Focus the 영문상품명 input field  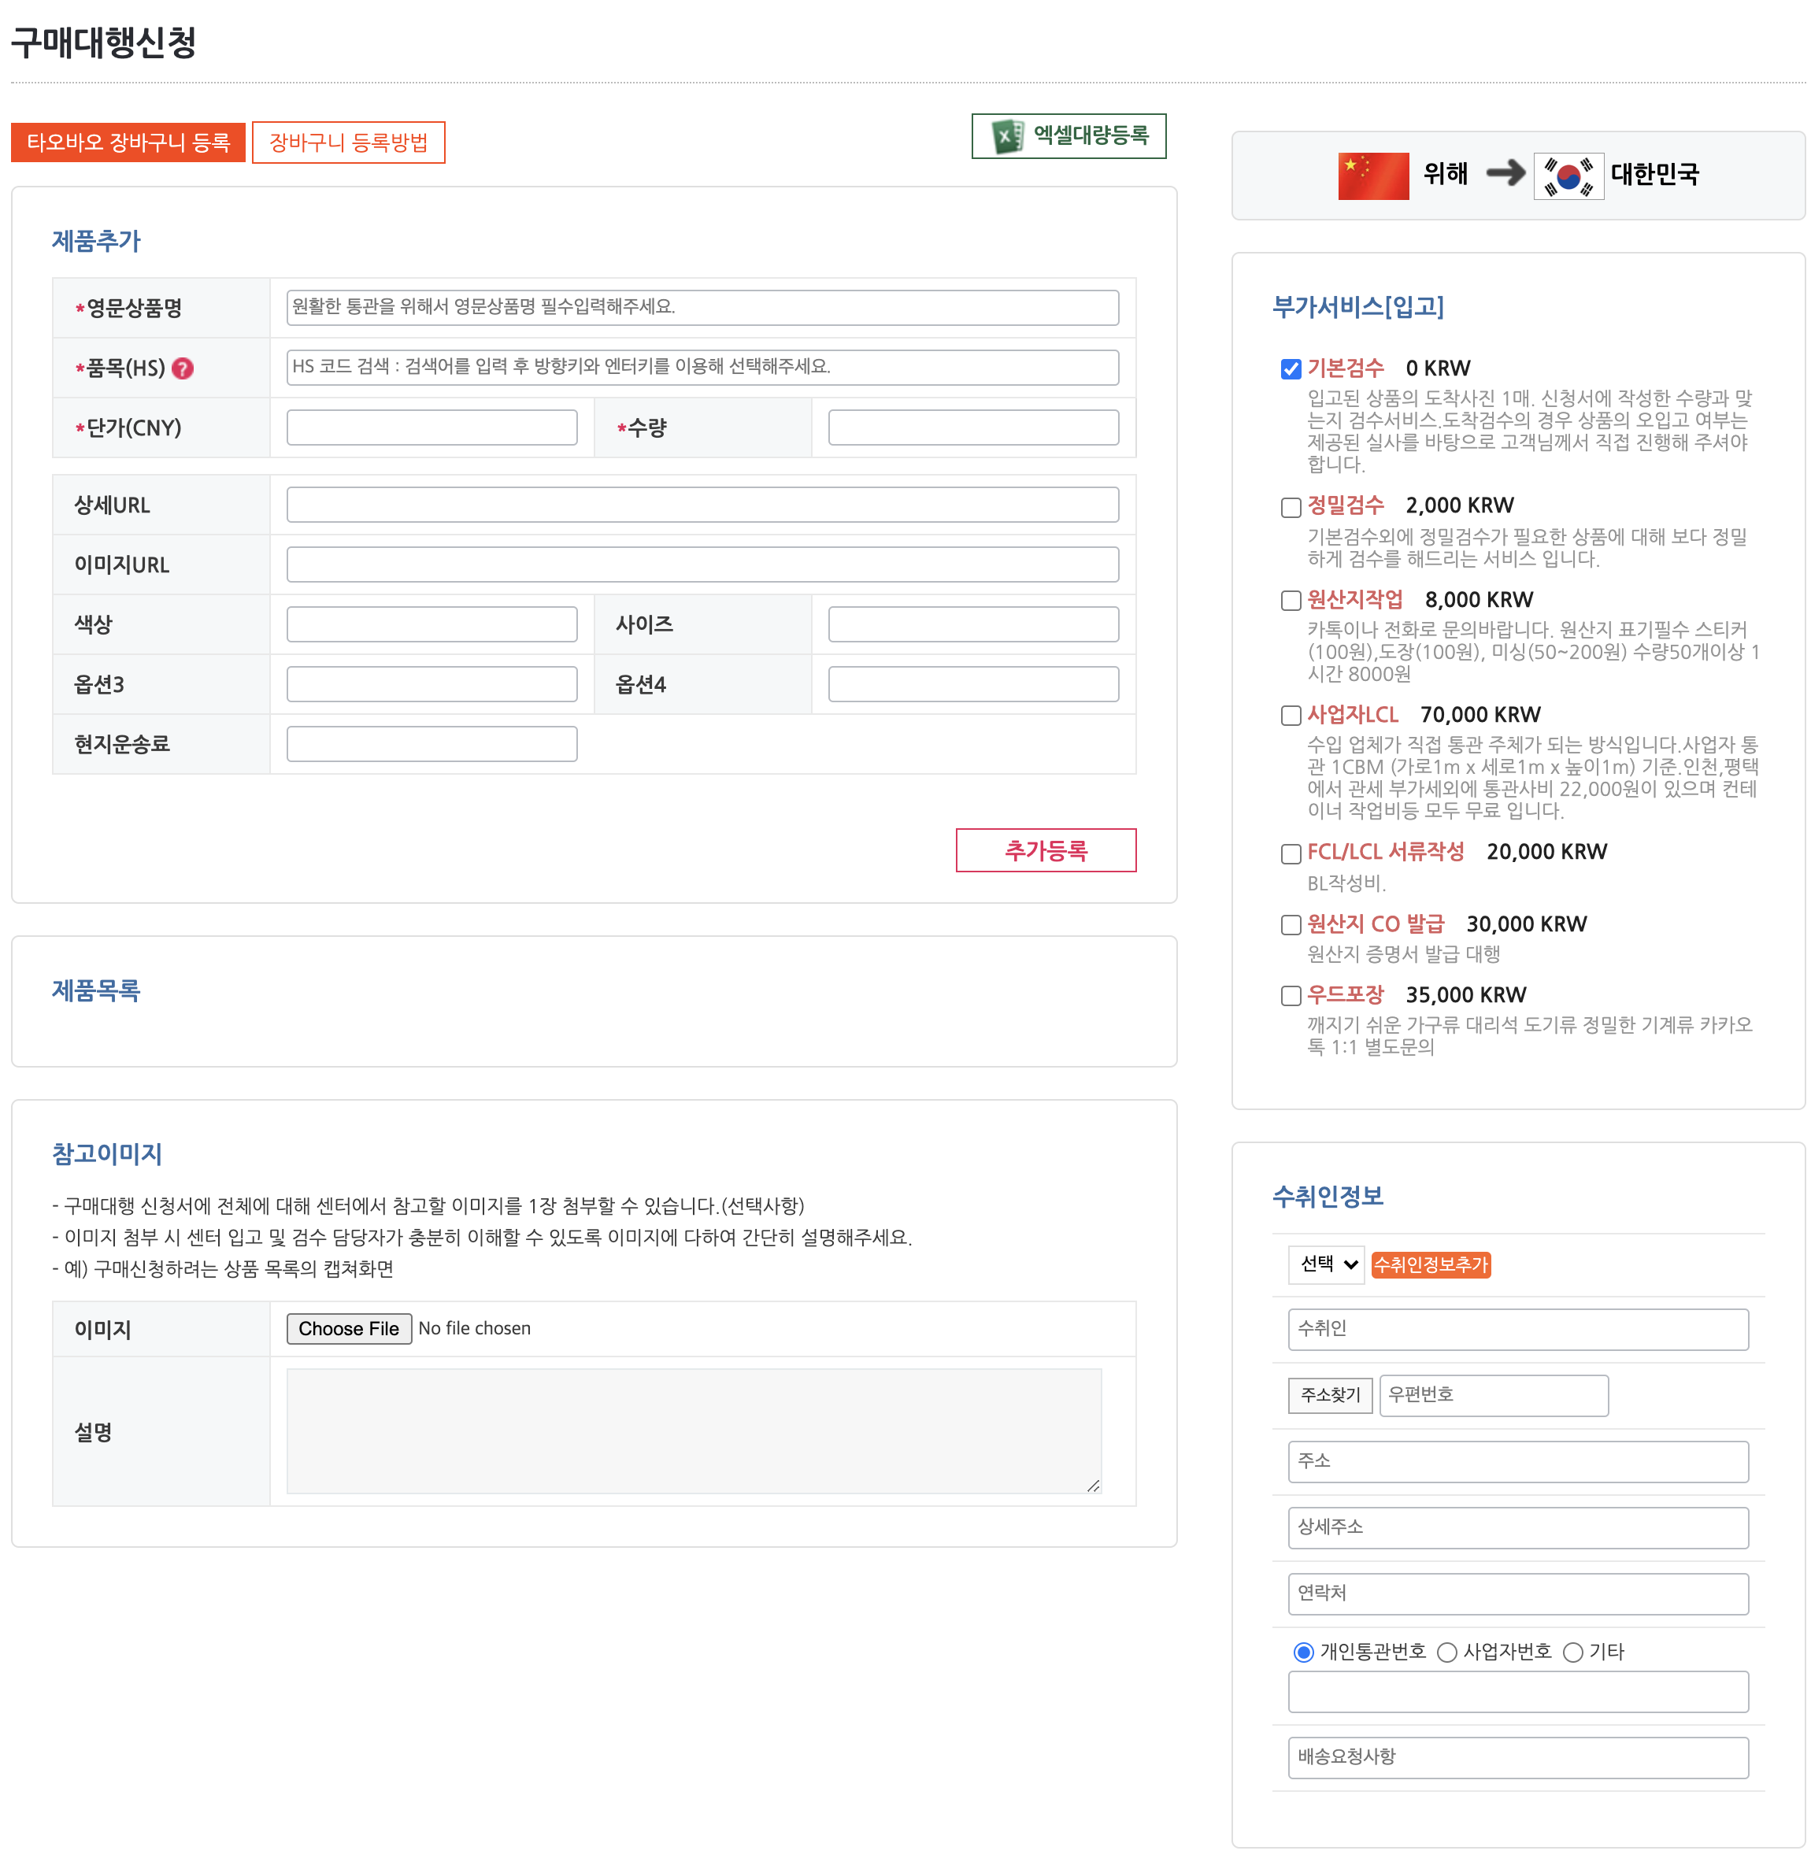pyautogui.click(x=702, y=307)
